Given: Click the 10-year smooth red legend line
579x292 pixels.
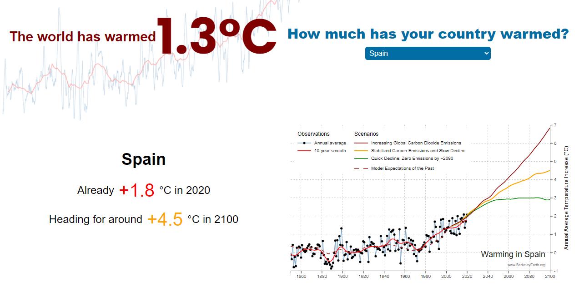Looking at the screenshot, I should [x=304, y=151].
